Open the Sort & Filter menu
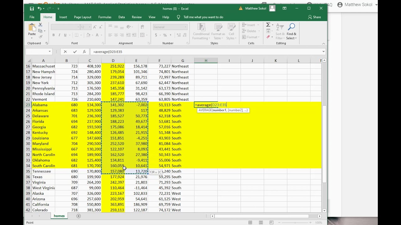Screen dimensions: 401x225 pyautogui.click(x=280, y=32)
